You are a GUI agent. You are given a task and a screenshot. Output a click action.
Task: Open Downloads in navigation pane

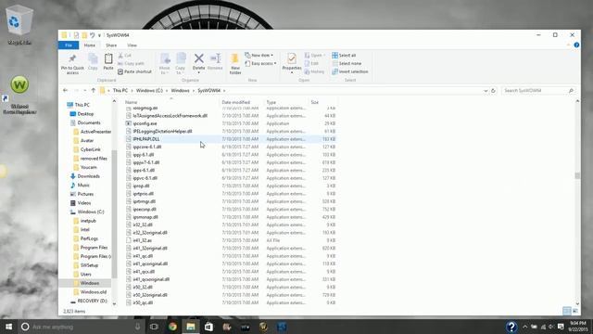coord(89,176)
